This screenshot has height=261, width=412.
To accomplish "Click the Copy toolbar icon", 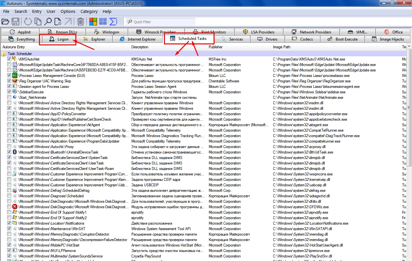I will pyautogui.click(x=38, y=22).
